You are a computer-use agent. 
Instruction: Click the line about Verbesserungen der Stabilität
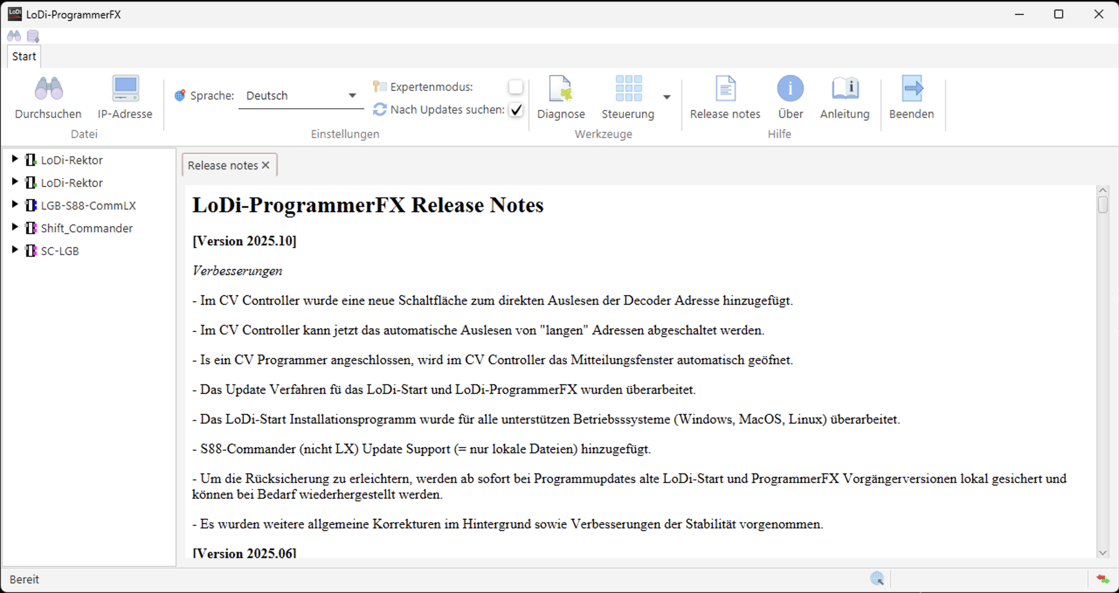point(508,524)
